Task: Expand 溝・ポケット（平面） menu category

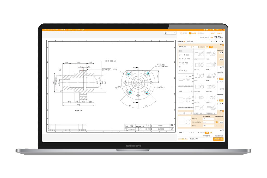Action: tap(185, 59)
